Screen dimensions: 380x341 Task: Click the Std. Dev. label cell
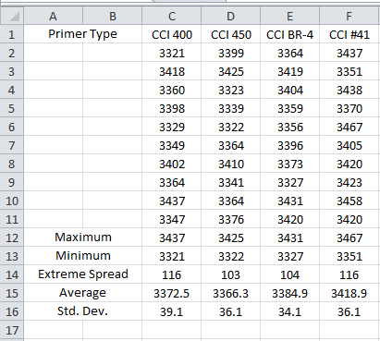coord(82,311)
